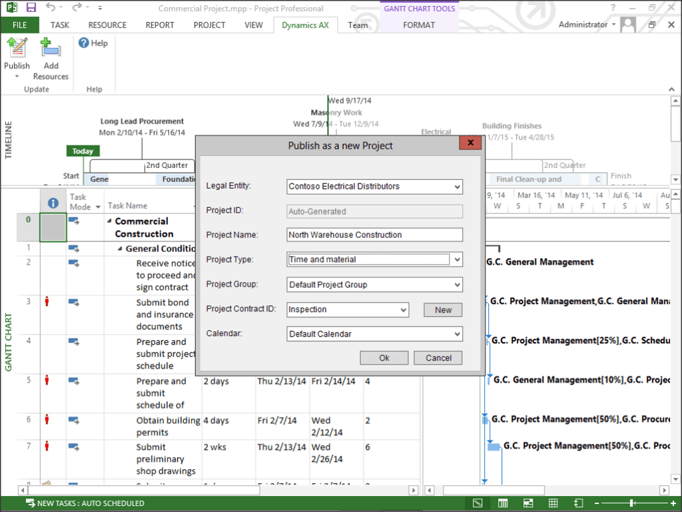Click Ok to publish the project
The height and width of the screenshot is (512, 682).
tap(384, 357)
